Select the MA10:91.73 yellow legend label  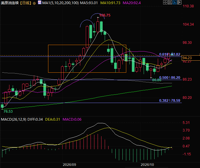coord(110,3)
